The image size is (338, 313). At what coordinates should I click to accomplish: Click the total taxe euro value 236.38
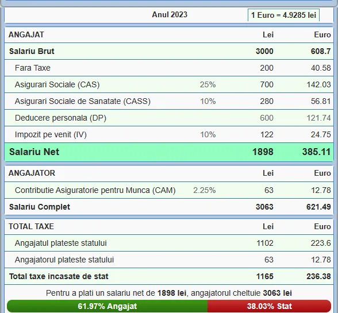point(318,276)
